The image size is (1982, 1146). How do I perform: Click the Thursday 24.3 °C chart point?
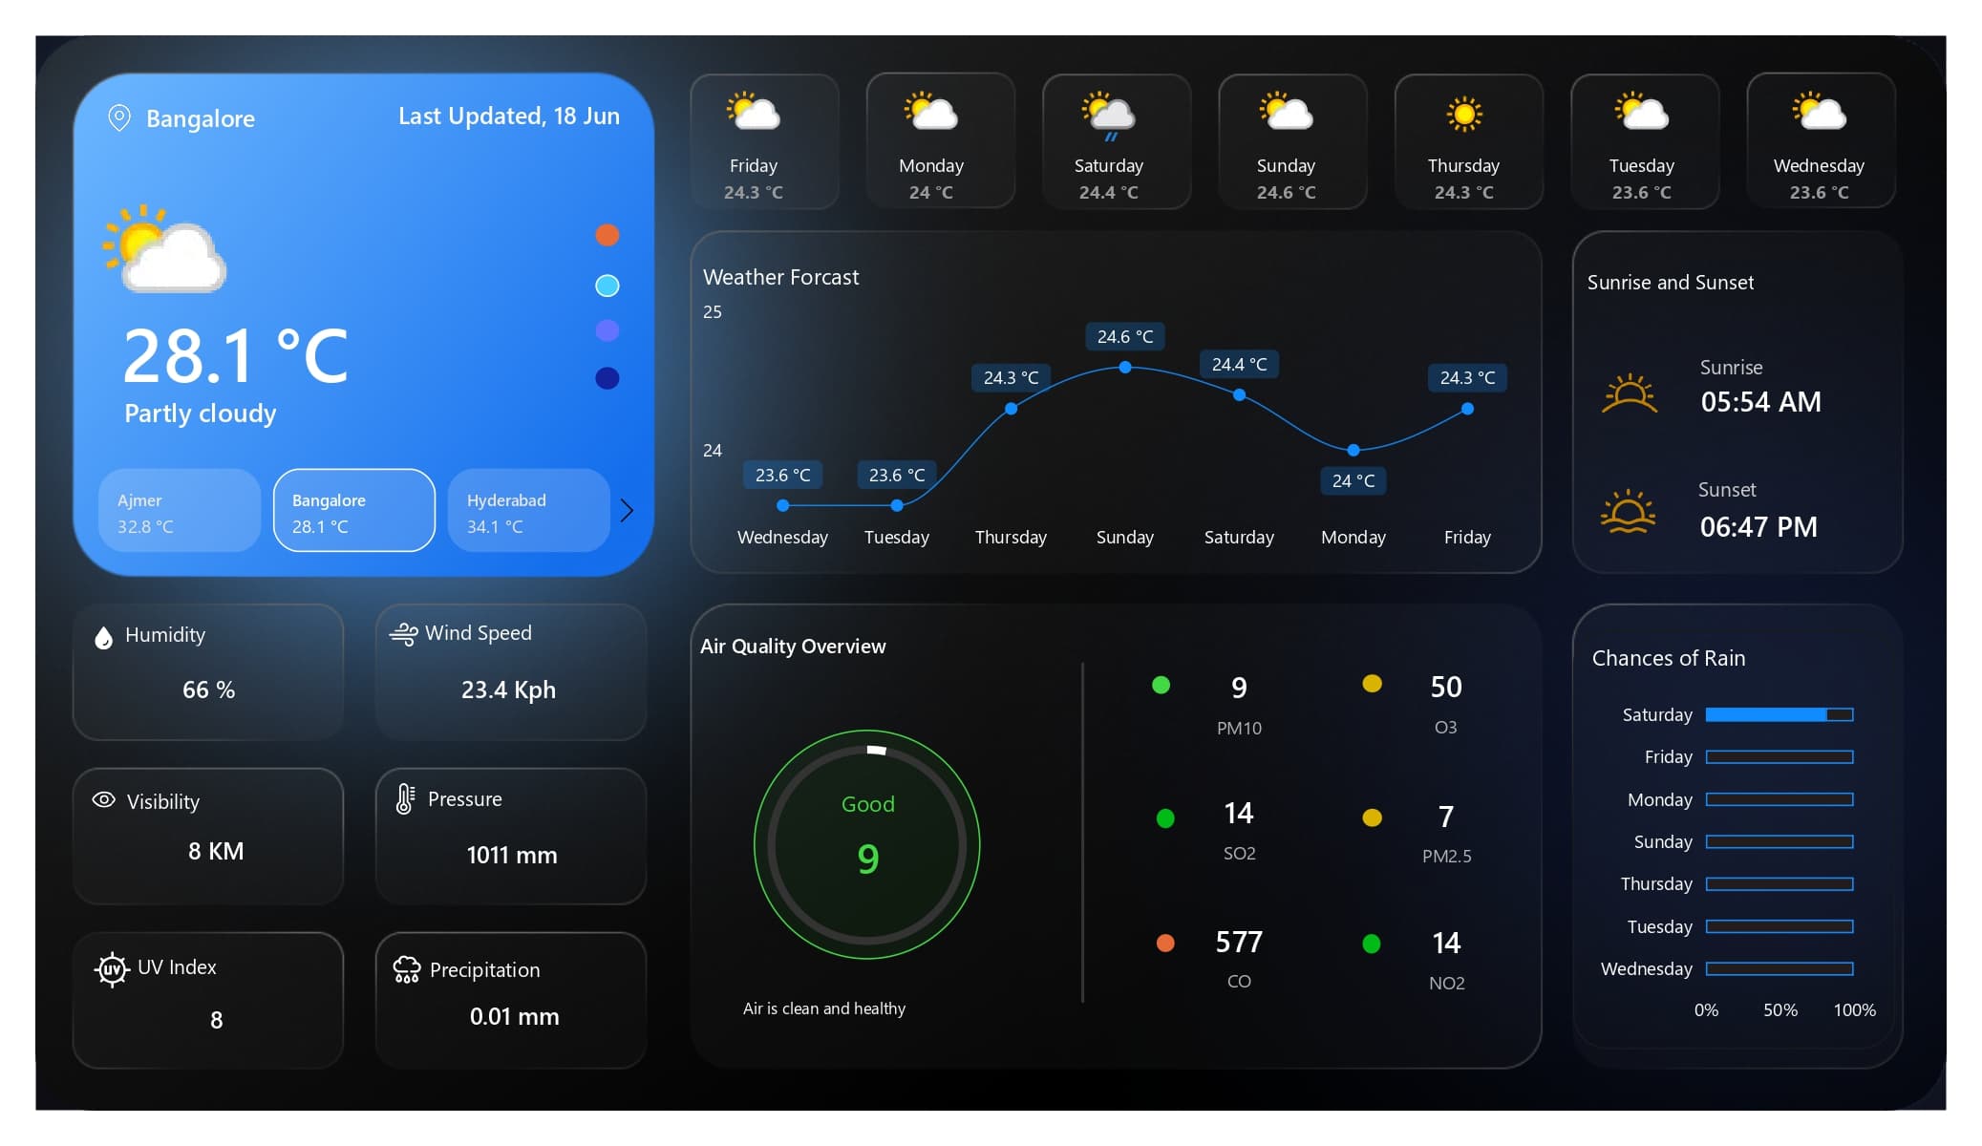[x=1012, y=409]
